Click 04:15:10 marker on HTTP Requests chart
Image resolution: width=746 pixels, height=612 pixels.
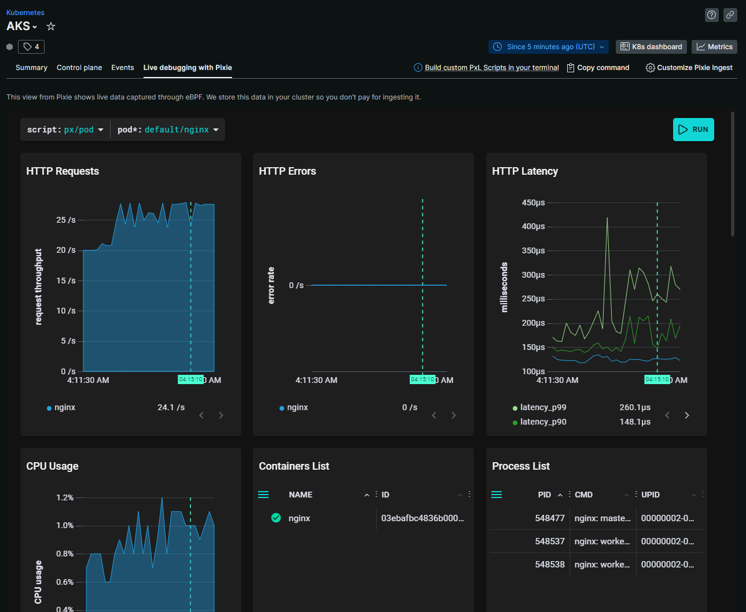[191, 379]
